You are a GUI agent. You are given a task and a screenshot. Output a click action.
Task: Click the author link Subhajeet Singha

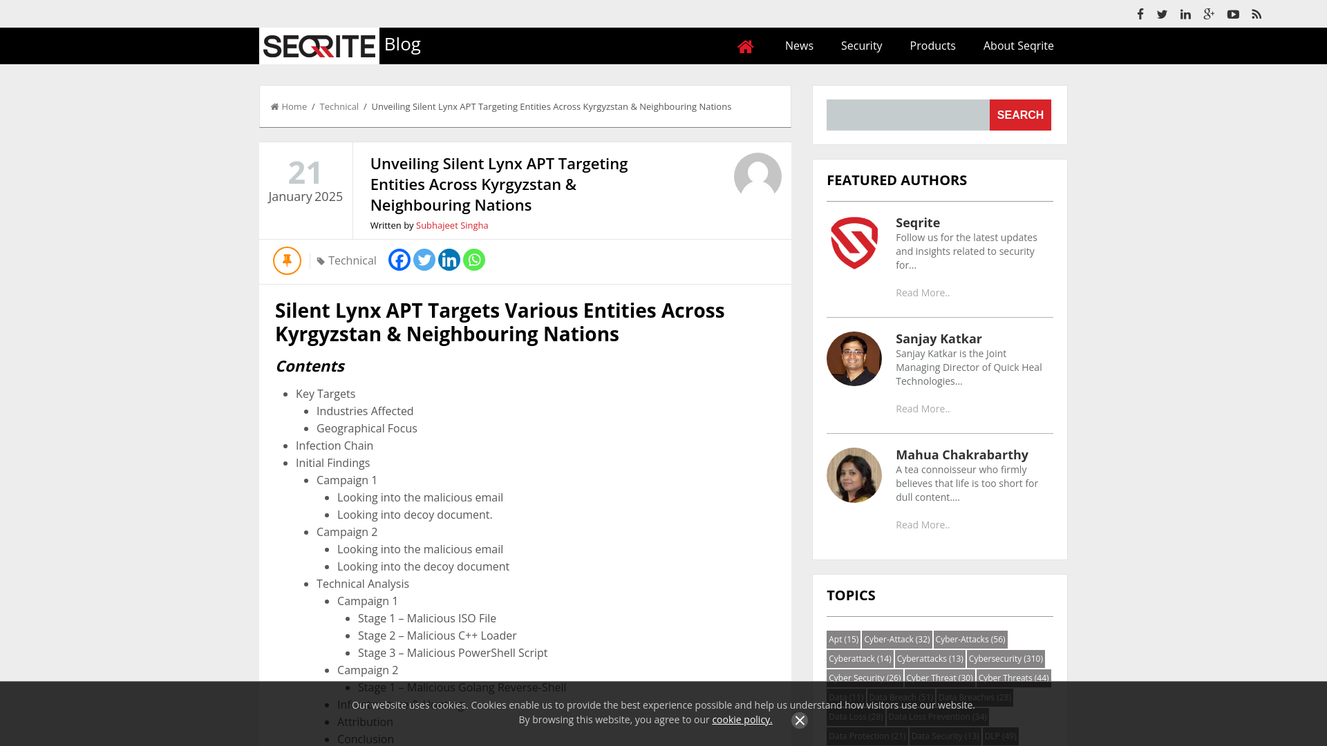pos(452,225)
